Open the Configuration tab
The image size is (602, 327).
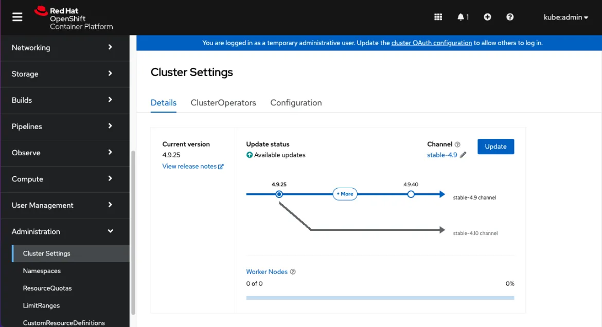(296, 103)
